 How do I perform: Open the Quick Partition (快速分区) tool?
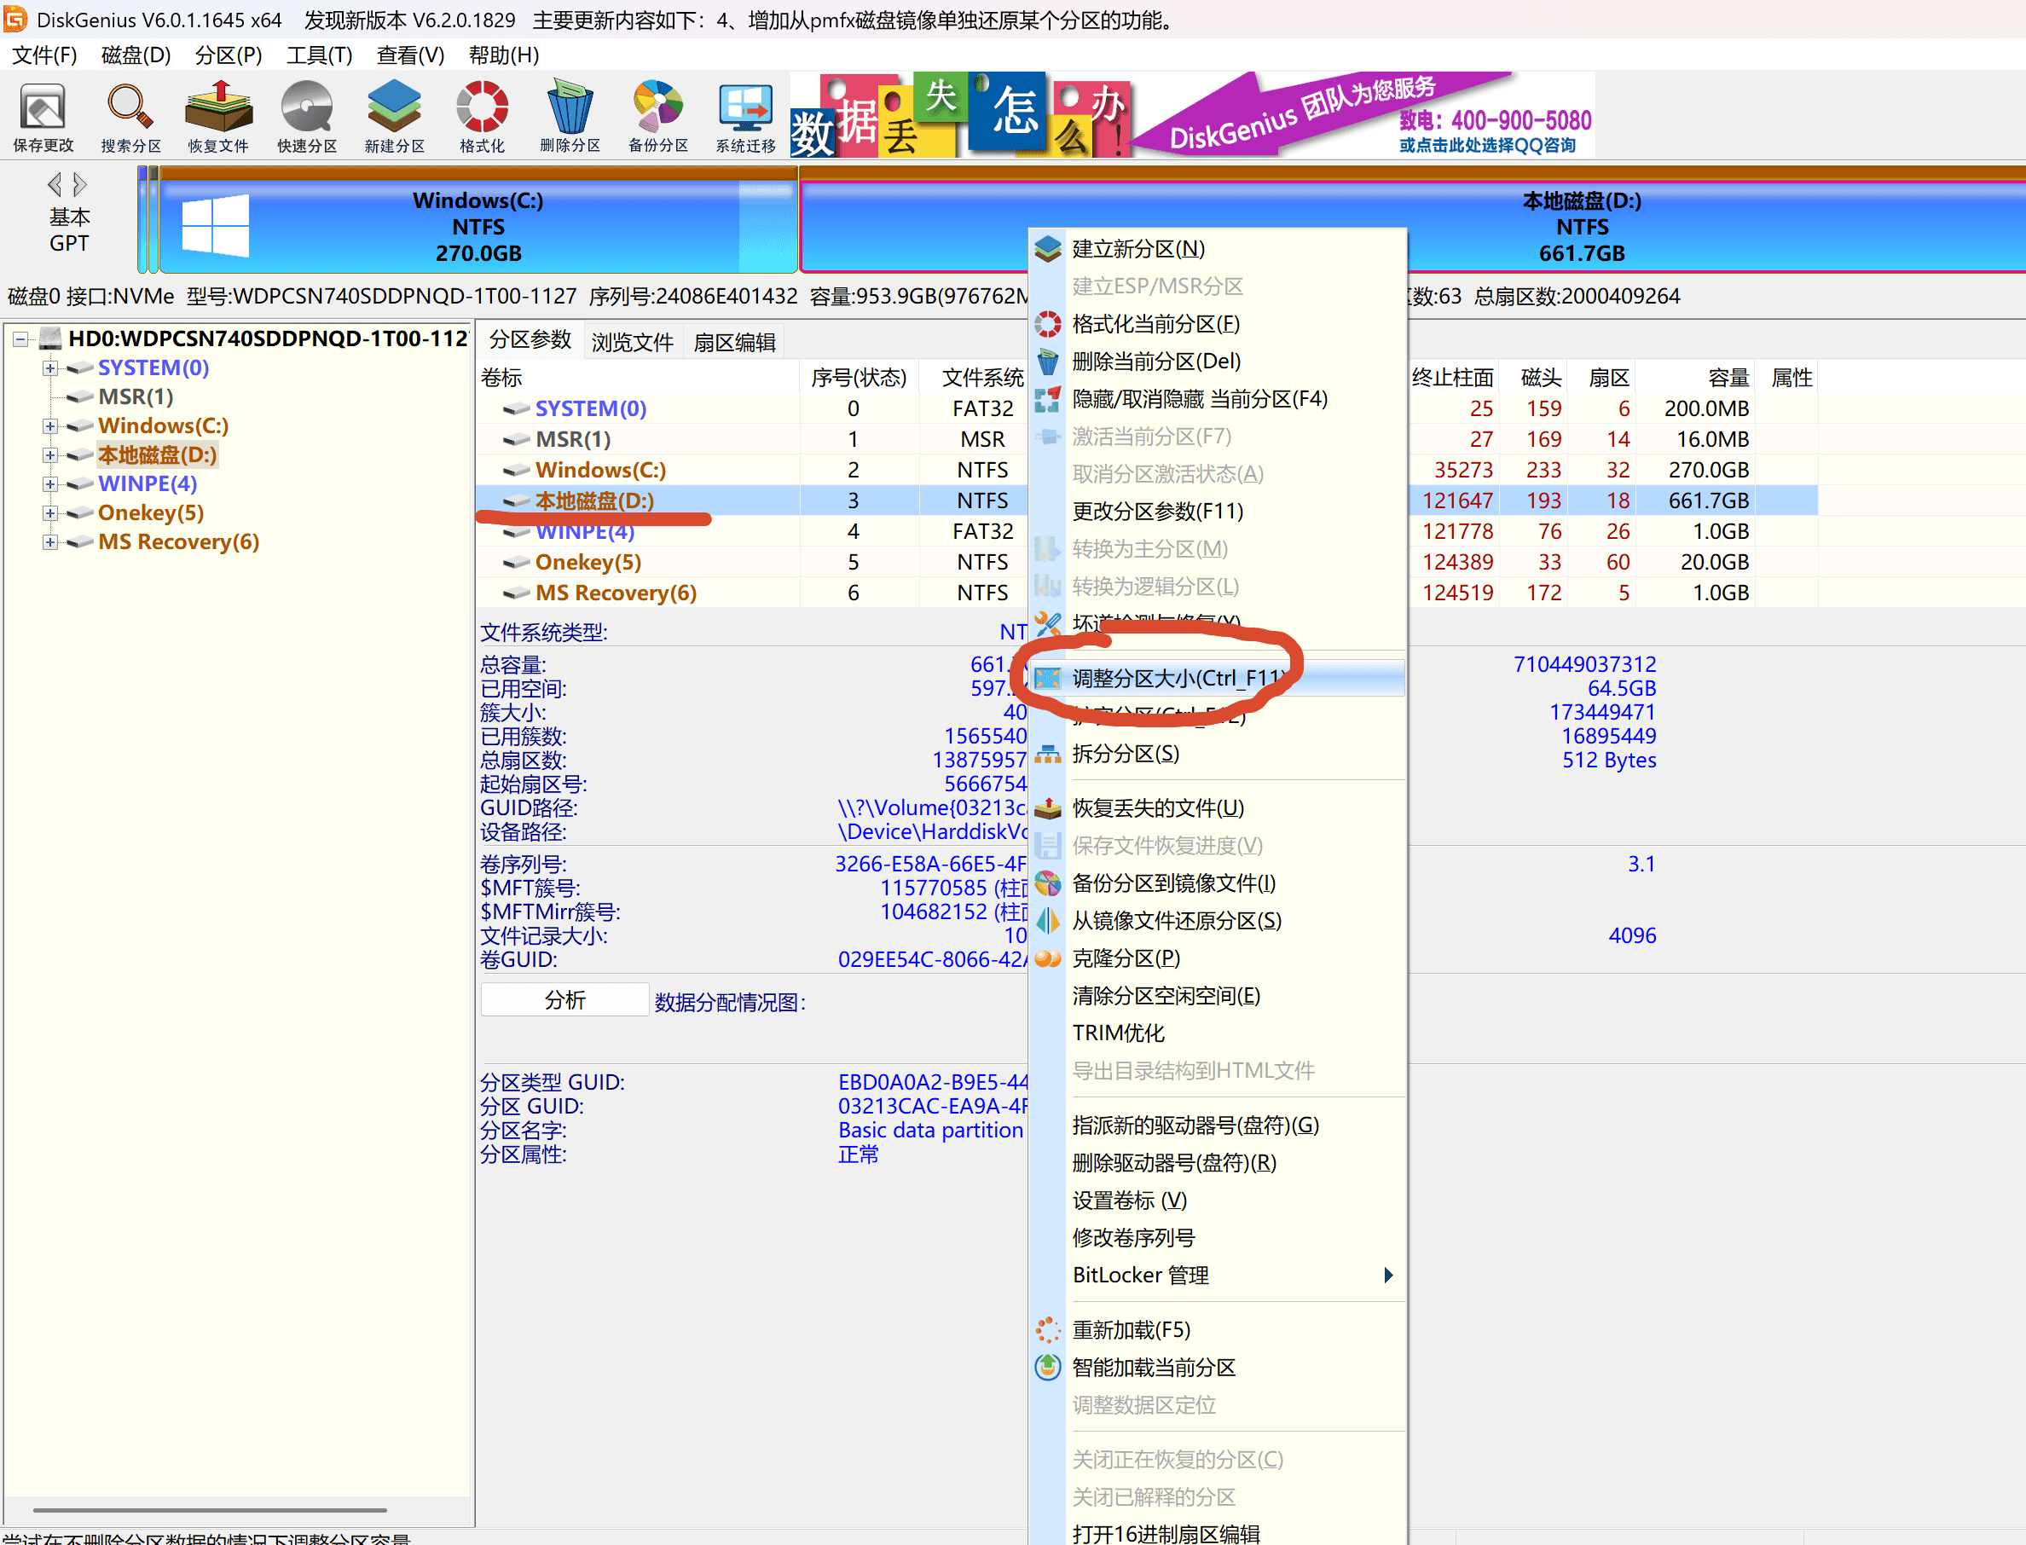coord(307,118)
